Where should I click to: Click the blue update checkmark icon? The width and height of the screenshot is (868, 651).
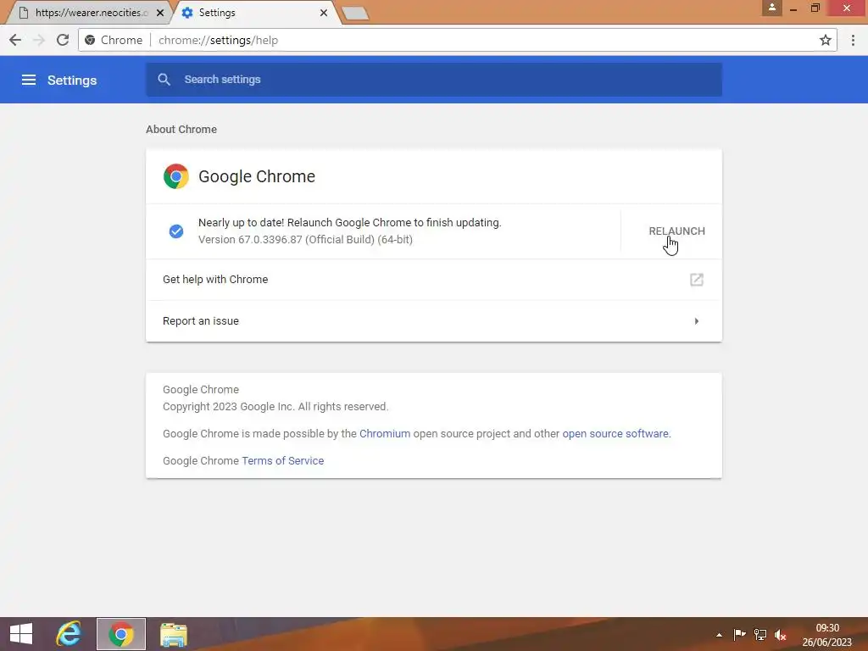(x=176, y=231)
